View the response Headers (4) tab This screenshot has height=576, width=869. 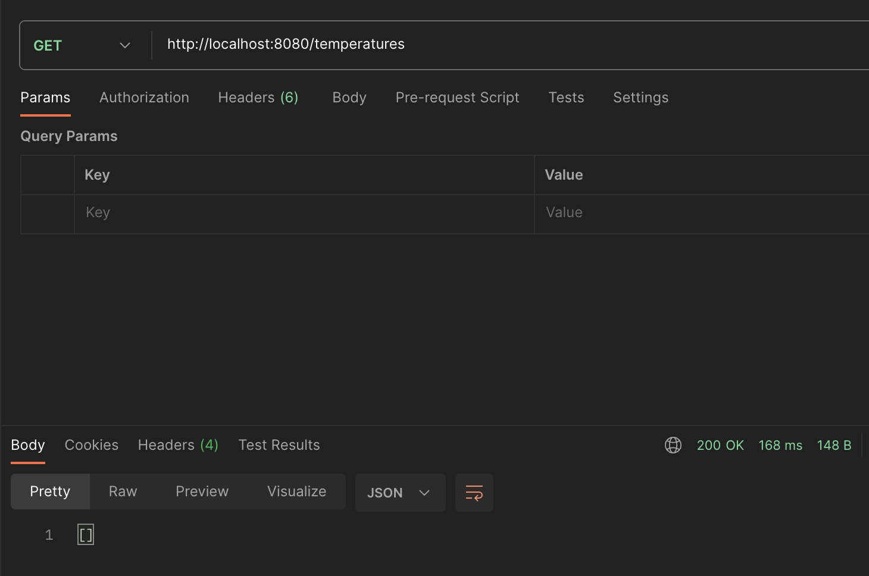coord(178,445)
